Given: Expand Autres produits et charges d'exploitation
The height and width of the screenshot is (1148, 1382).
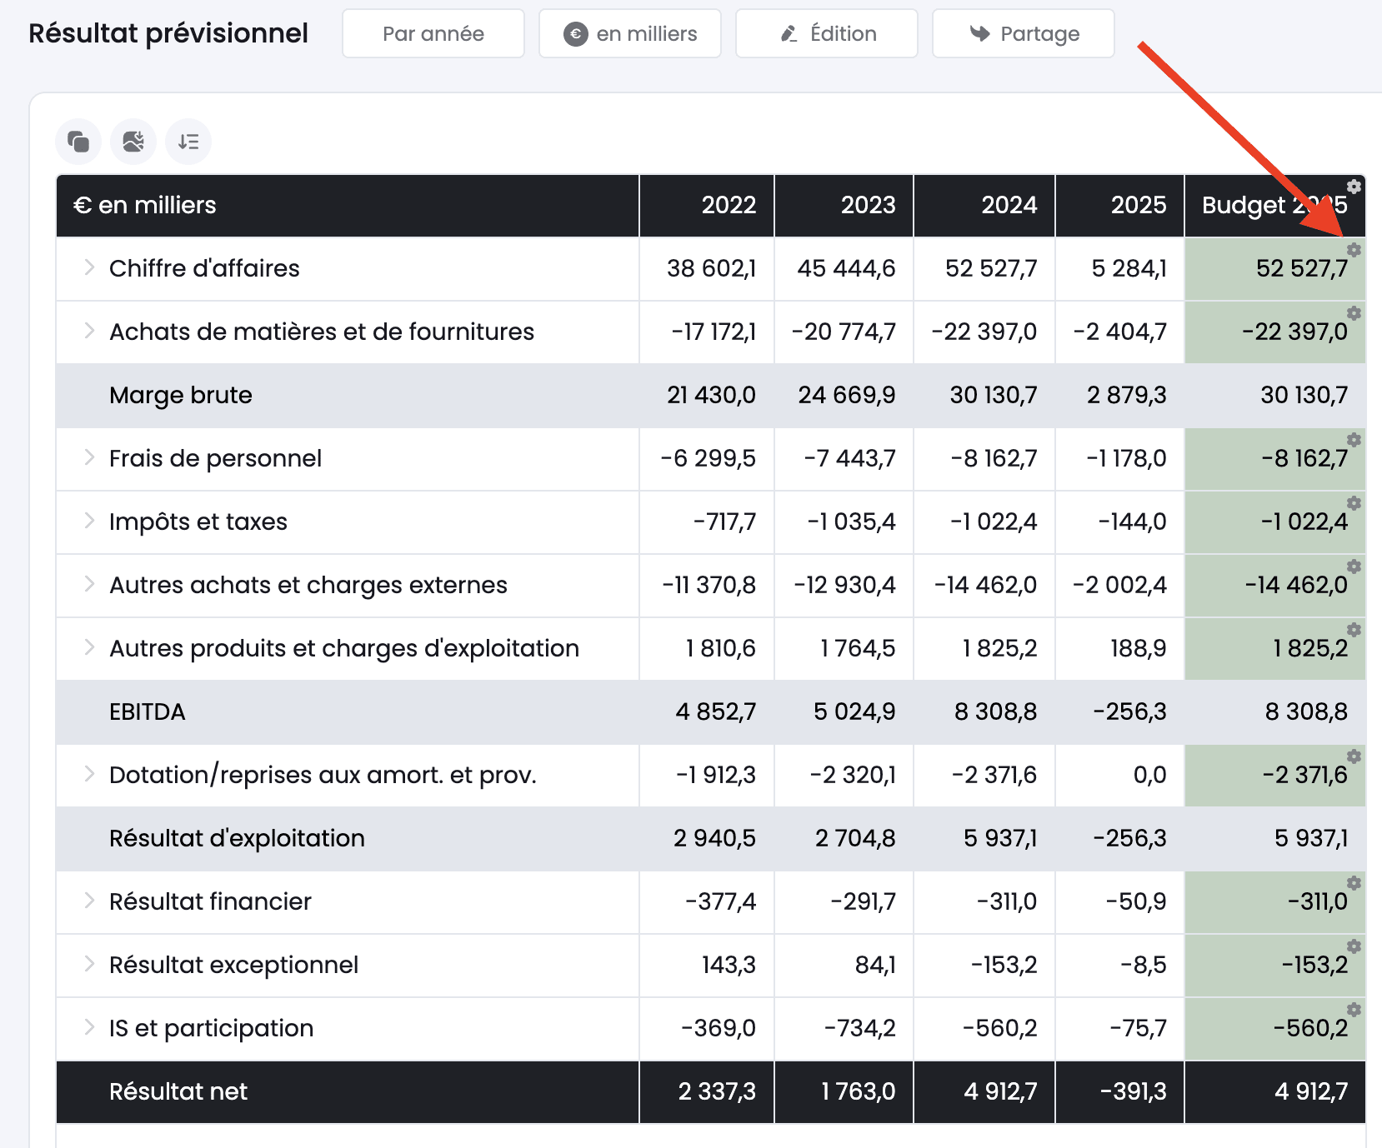Looking at the screenshot, I should 89,647.
